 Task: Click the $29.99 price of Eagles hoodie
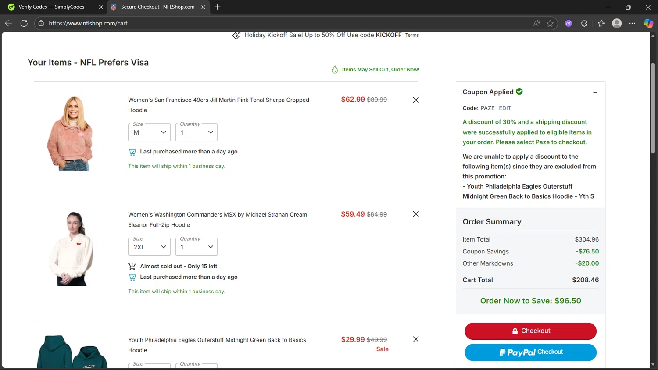click(x=353, y=339)
